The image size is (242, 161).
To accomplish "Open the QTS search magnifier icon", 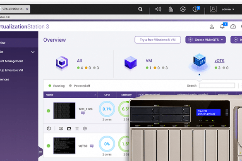I will [x=140, y=9].
